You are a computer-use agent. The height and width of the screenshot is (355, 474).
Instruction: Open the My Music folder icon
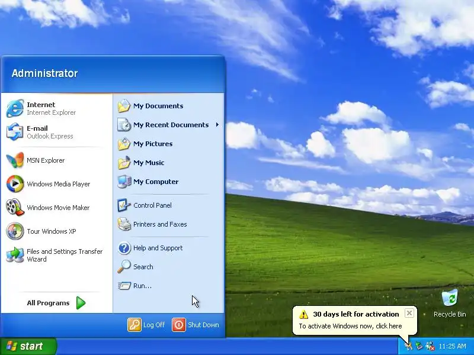tap(124, 163)
